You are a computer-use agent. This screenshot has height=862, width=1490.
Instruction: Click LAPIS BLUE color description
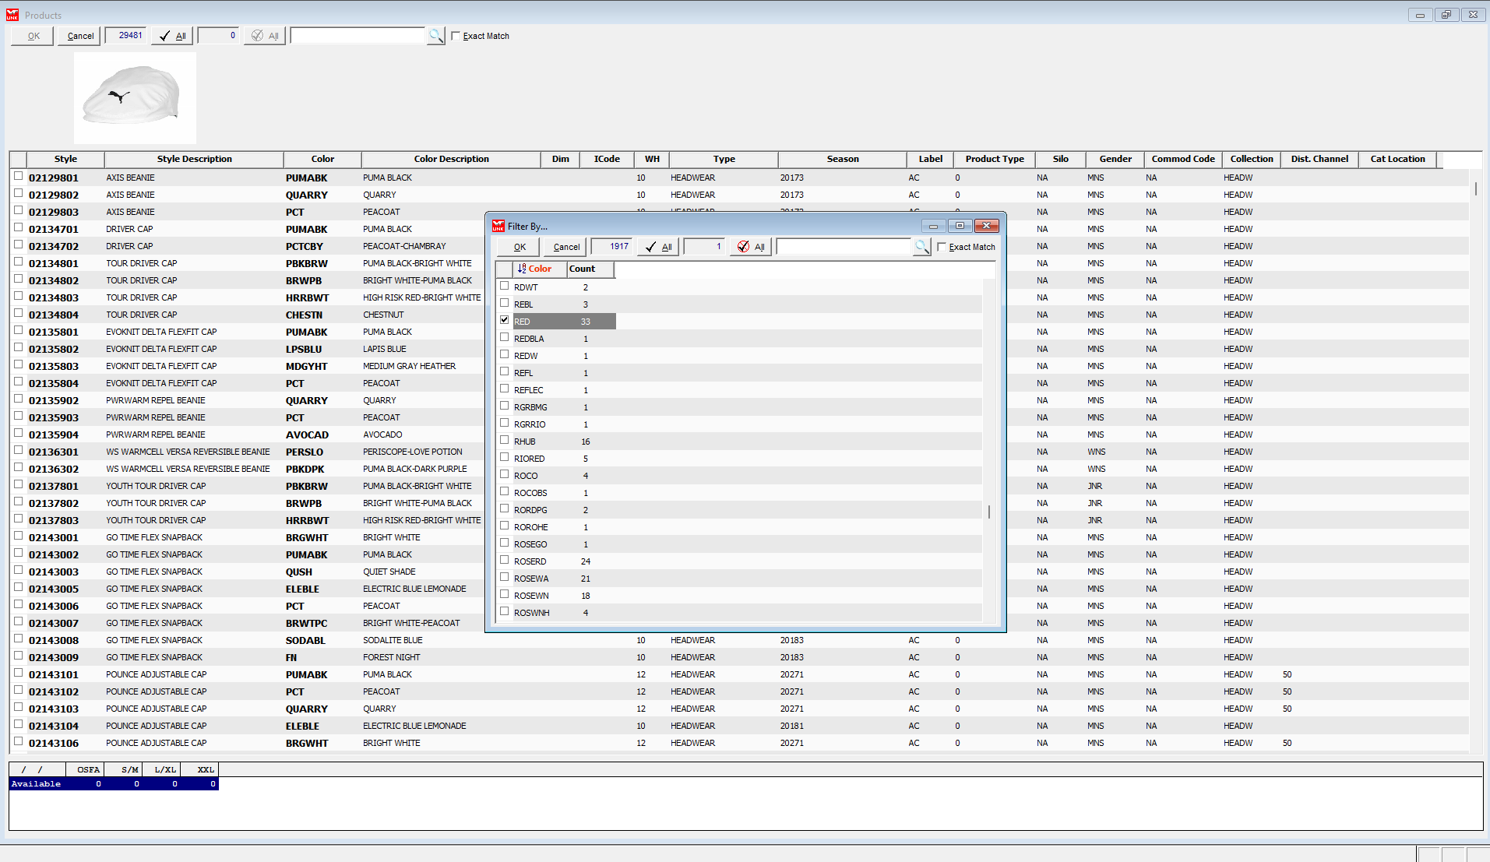click(x=385, y=350)
